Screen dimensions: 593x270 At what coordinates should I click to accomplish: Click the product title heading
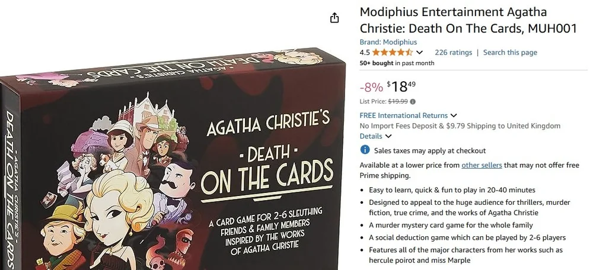[468, 20]
